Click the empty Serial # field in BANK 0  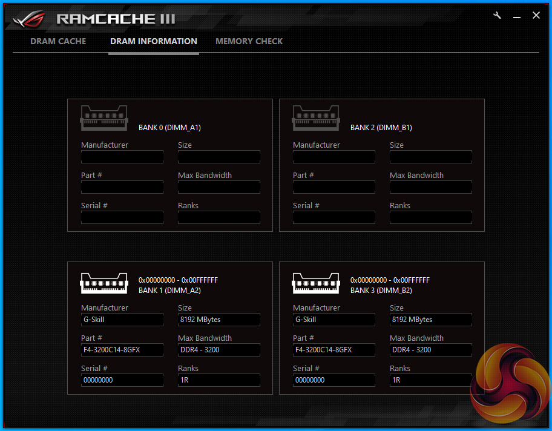point(122,217)
